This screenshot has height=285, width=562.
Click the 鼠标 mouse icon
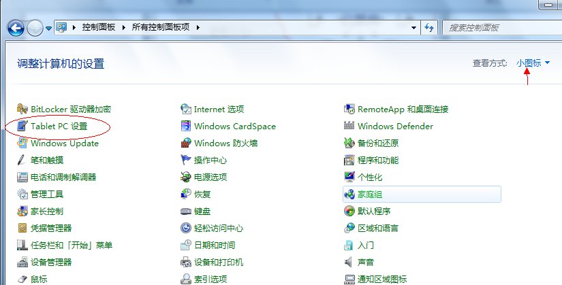coord(22,279)
